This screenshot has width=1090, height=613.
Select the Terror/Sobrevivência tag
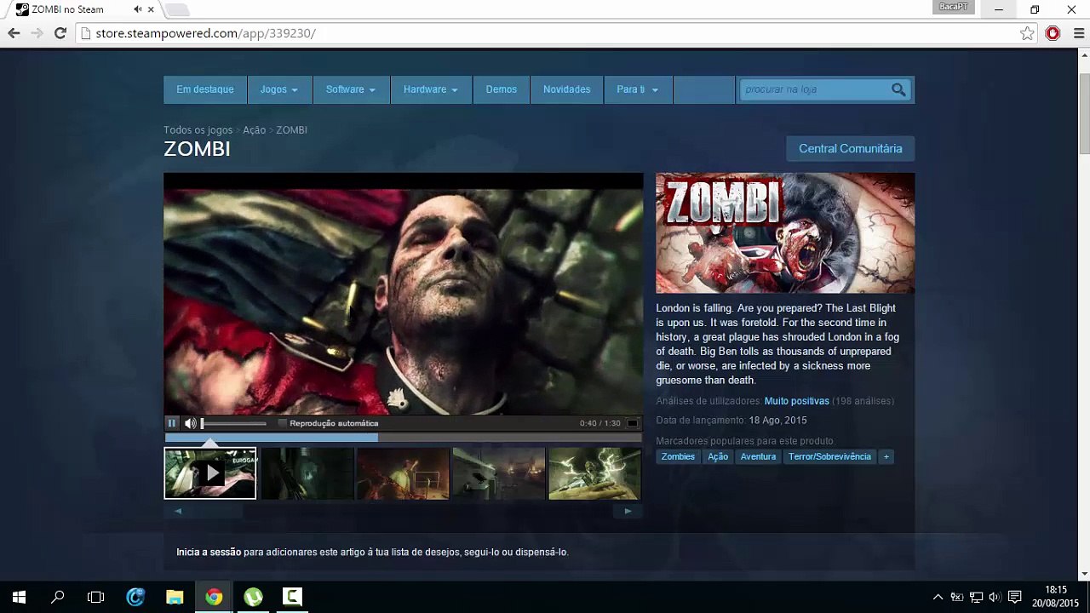(829, 457)
